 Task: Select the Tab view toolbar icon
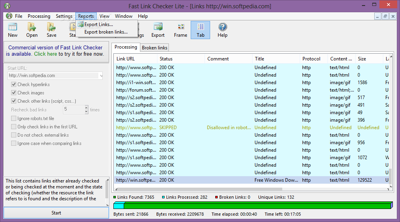click(200, 30)
